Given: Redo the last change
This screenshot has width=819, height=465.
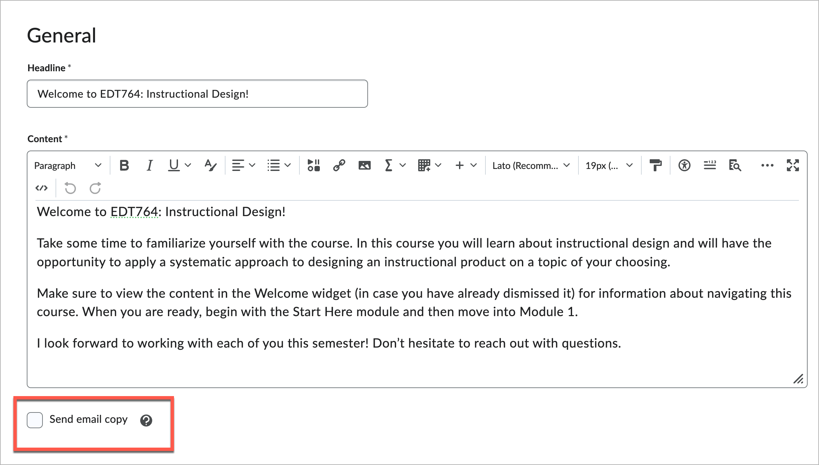Looking at the screenshot, I should [95, 188].
